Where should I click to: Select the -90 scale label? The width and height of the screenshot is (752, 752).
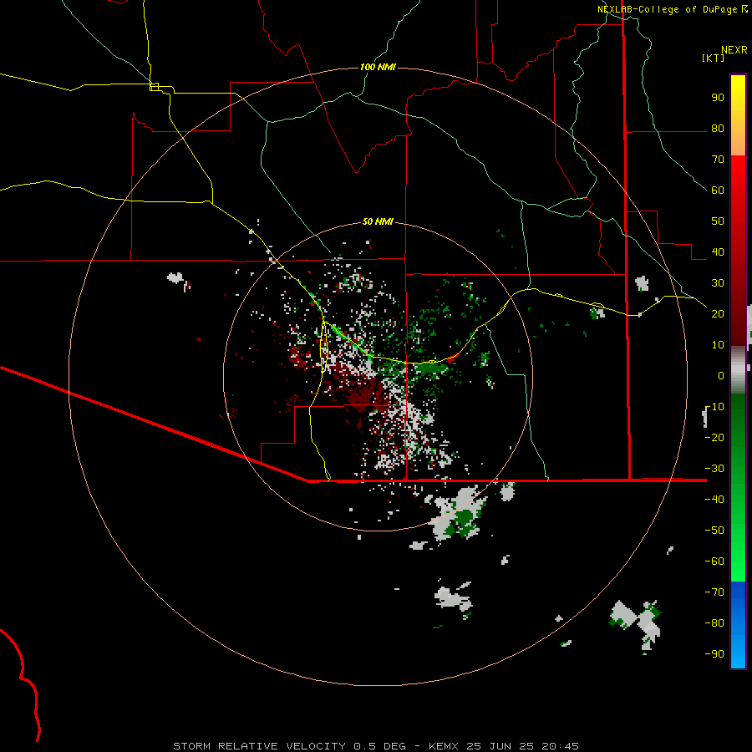click(x=714, y=654)
